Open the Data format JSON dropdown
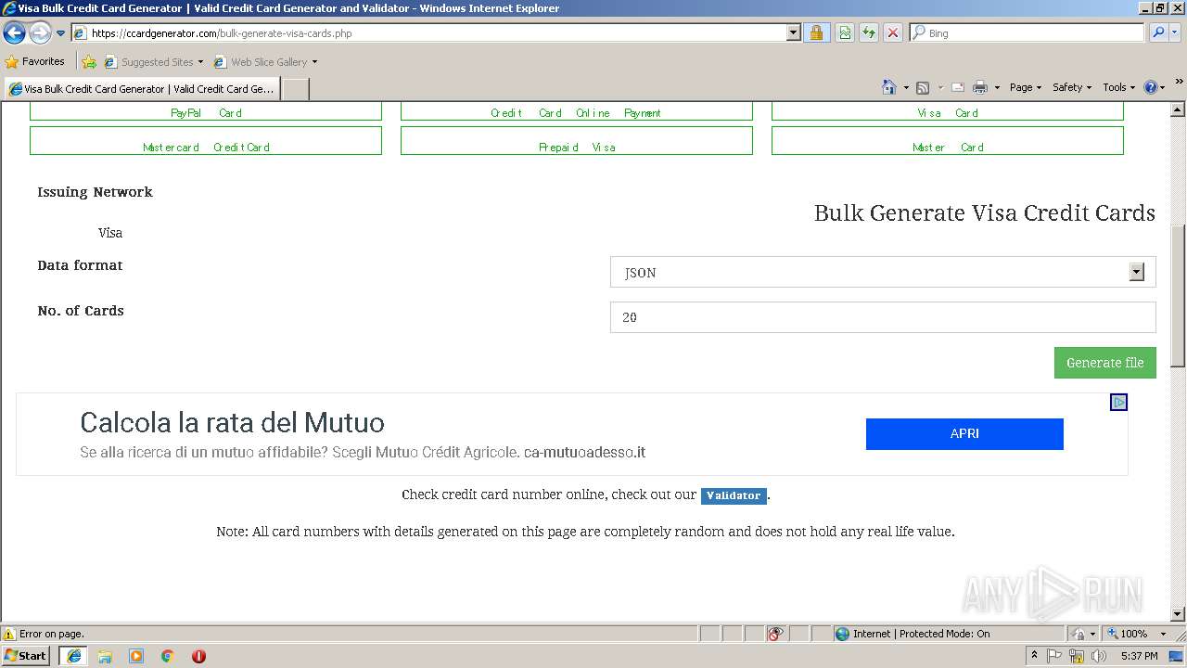This screenshot has height=668, width=1187. 883,272
